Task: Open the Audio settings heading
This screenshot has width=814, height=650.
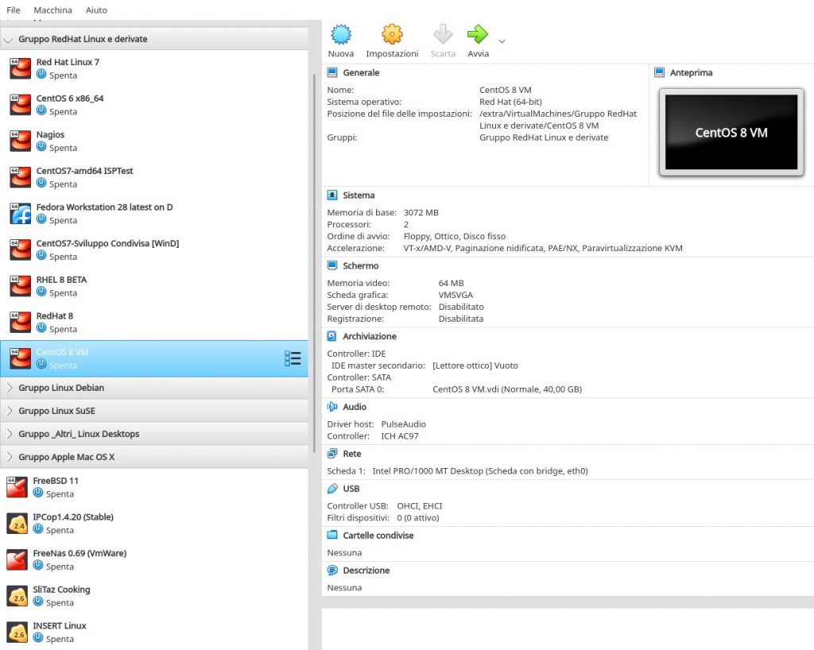Action: [354, 407]
